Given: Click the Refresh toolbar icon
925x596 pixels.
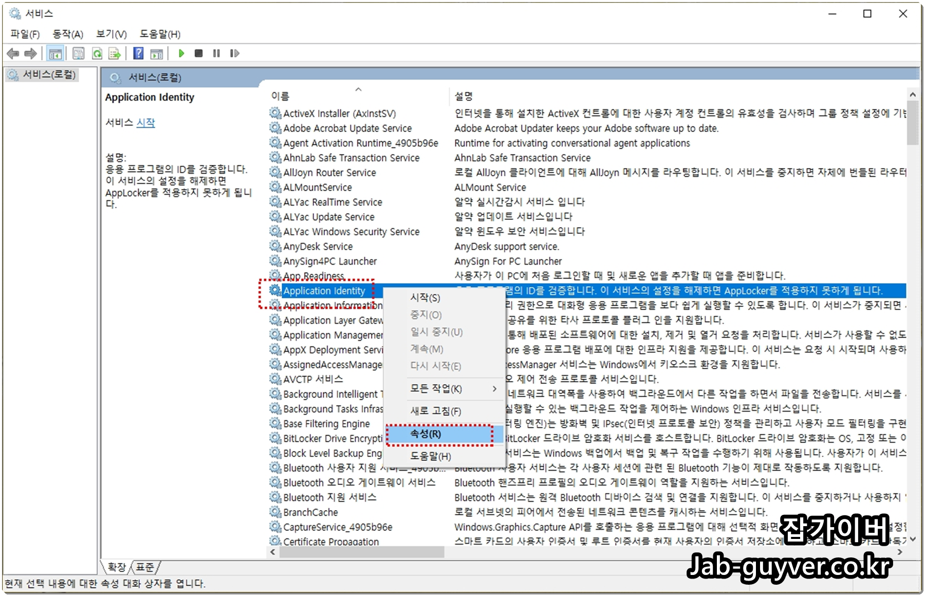Looking at the screenshot, I should tap(97, 53).
